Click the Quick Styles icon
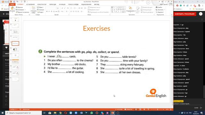 (x=137, y=9)
